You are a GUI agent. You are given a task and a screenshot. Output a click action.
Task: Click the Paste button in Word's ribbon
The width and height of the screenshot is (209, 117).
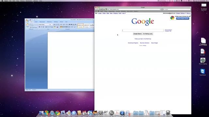click(x=27, y=25)
